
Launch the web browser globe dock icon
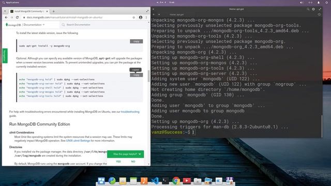tap(112, 181)
